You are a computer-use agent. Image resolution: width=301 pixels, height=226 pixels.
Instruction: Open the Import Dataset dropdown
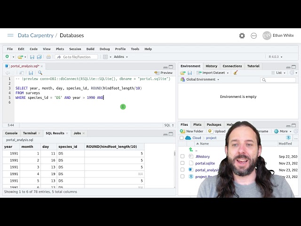213,73
